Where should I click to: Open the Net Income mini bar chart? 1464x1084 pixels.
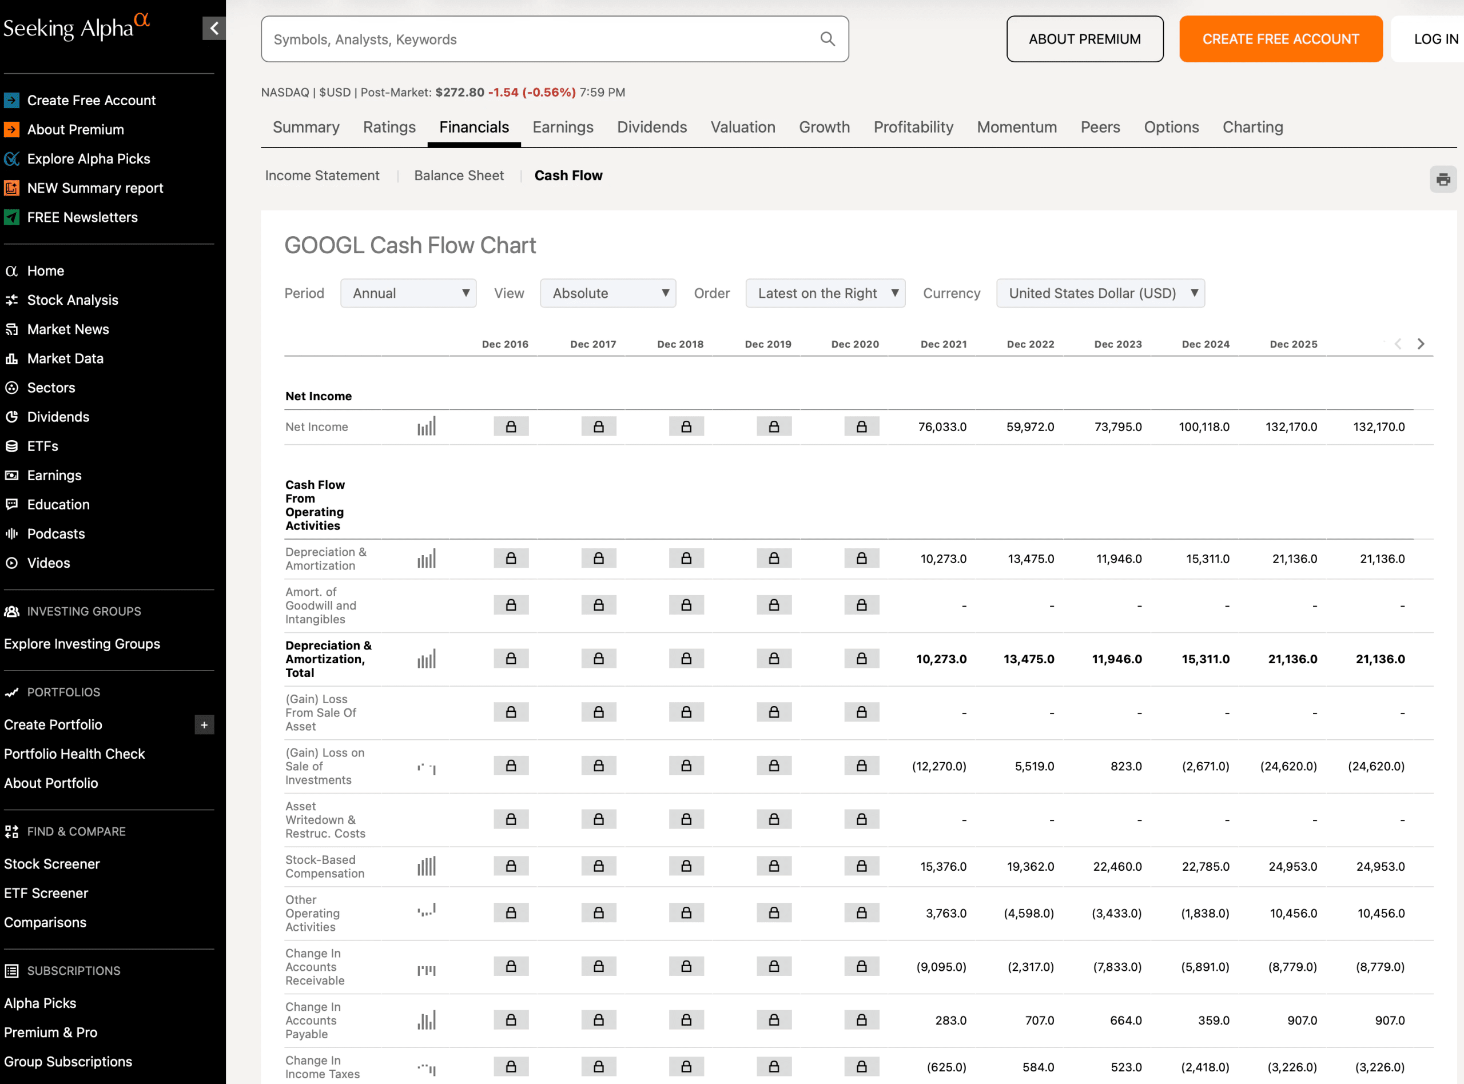(x=427, y=426)
